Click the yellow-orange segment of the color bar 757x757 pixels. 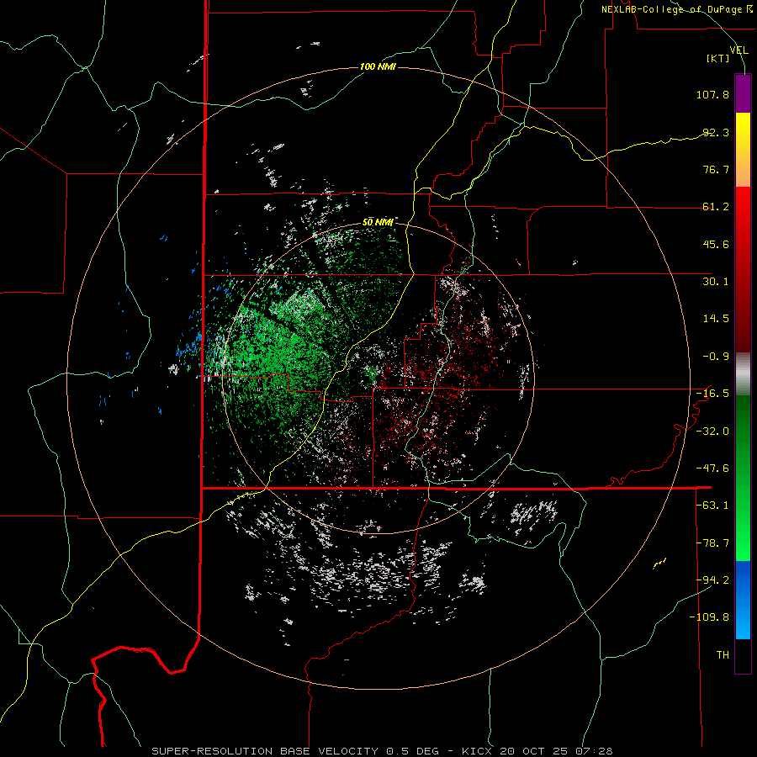click(x=743, y=150)
